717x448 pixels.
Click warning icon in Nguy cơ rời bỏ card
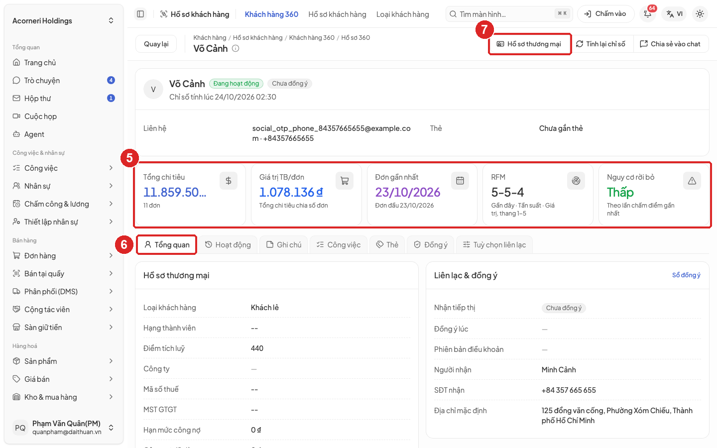coord(692,181)
